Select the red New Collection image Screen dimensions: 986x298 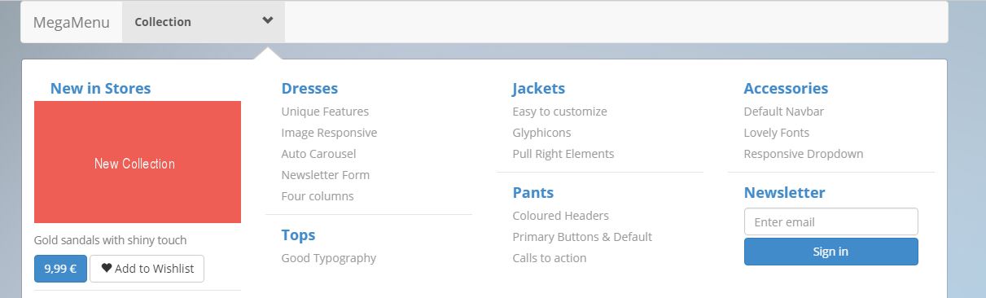138,162
